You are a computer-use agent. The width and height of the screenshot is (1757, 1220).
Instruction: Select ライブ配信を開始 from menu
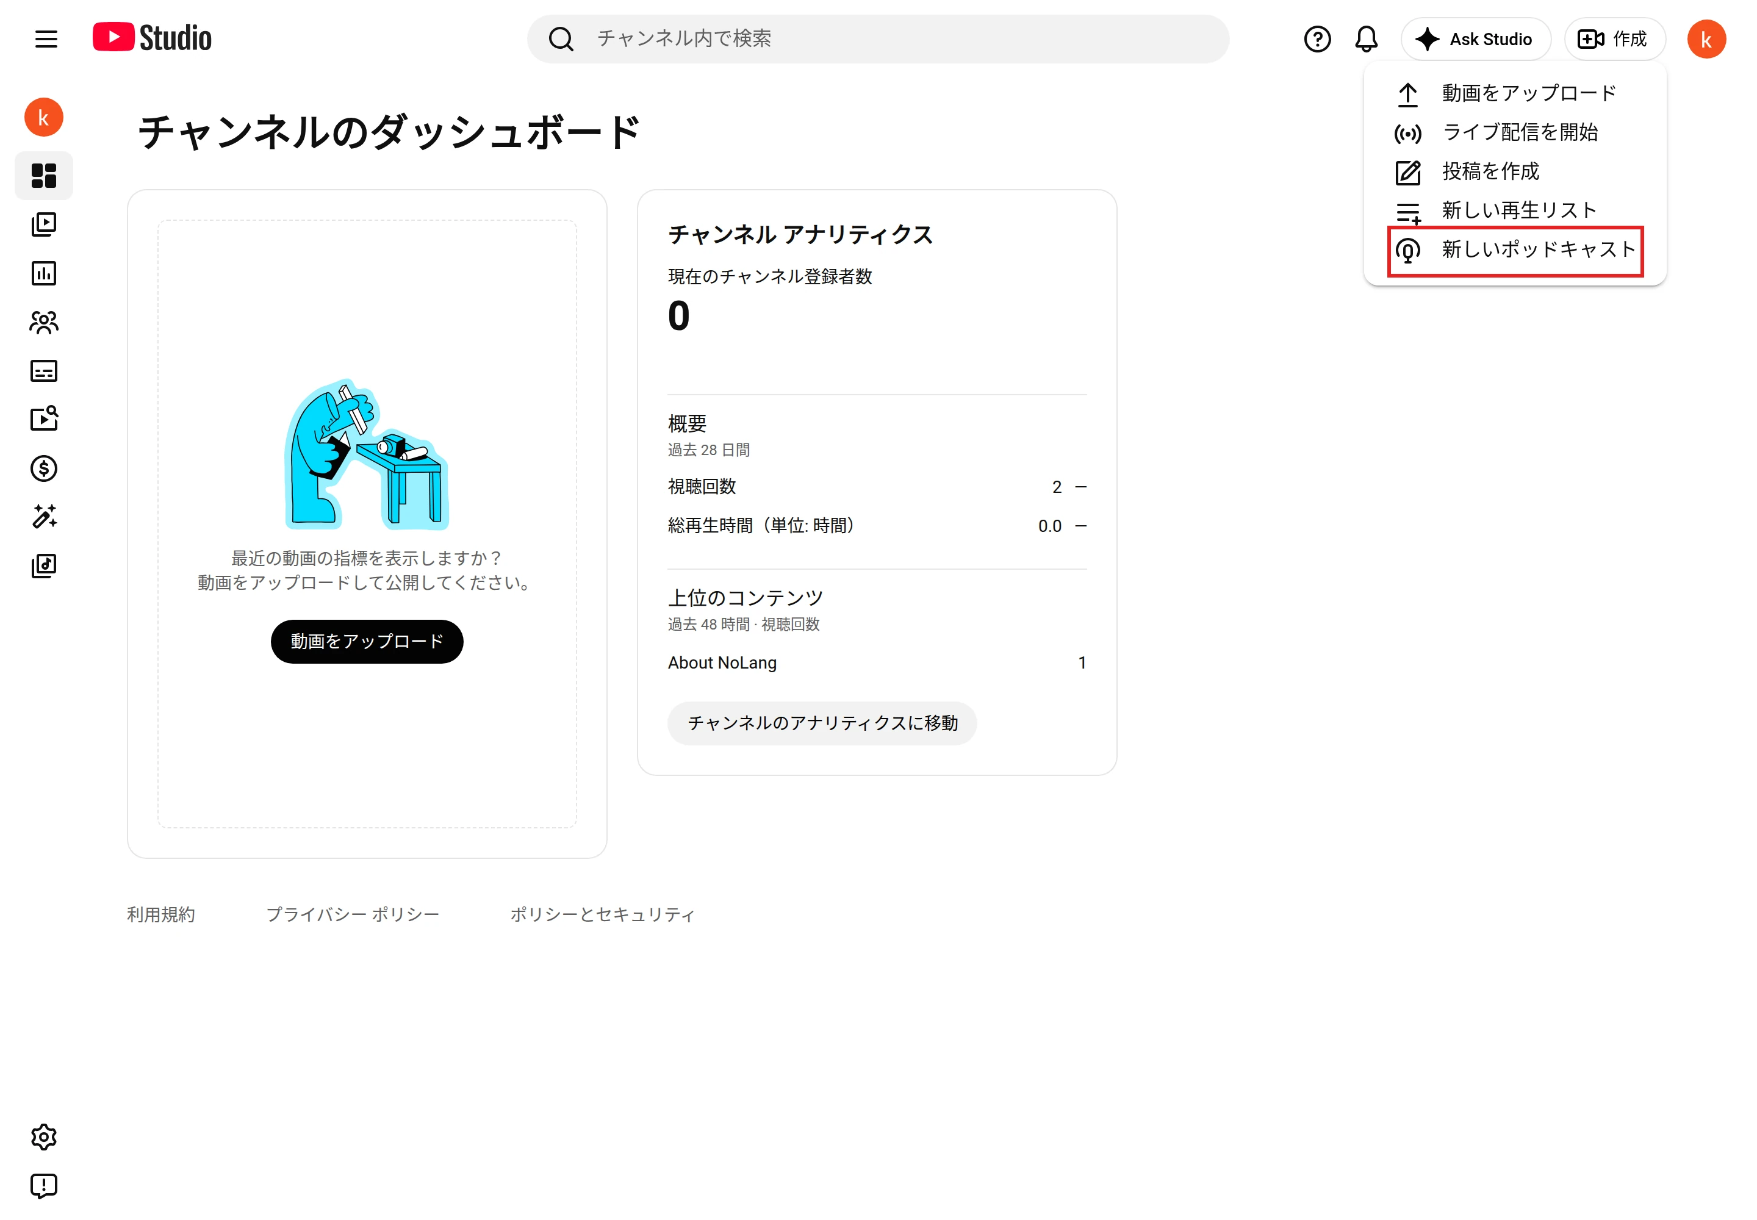(x=1514, y=132)
